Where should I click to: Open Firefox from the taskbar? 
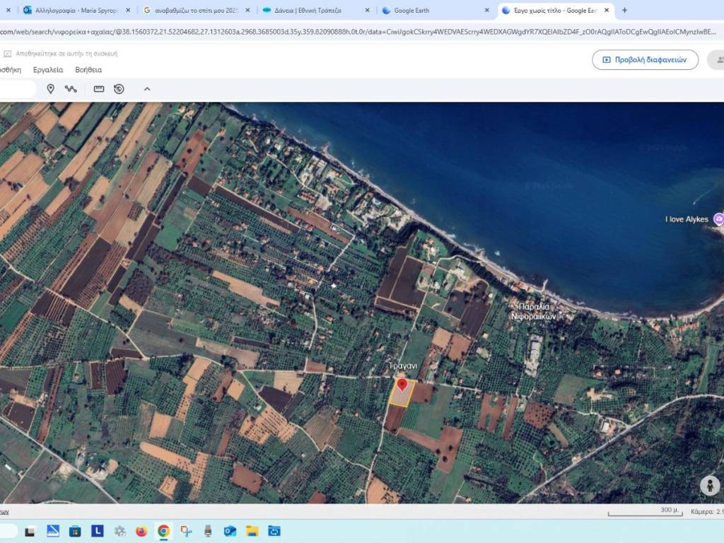(x=141, y=530)
